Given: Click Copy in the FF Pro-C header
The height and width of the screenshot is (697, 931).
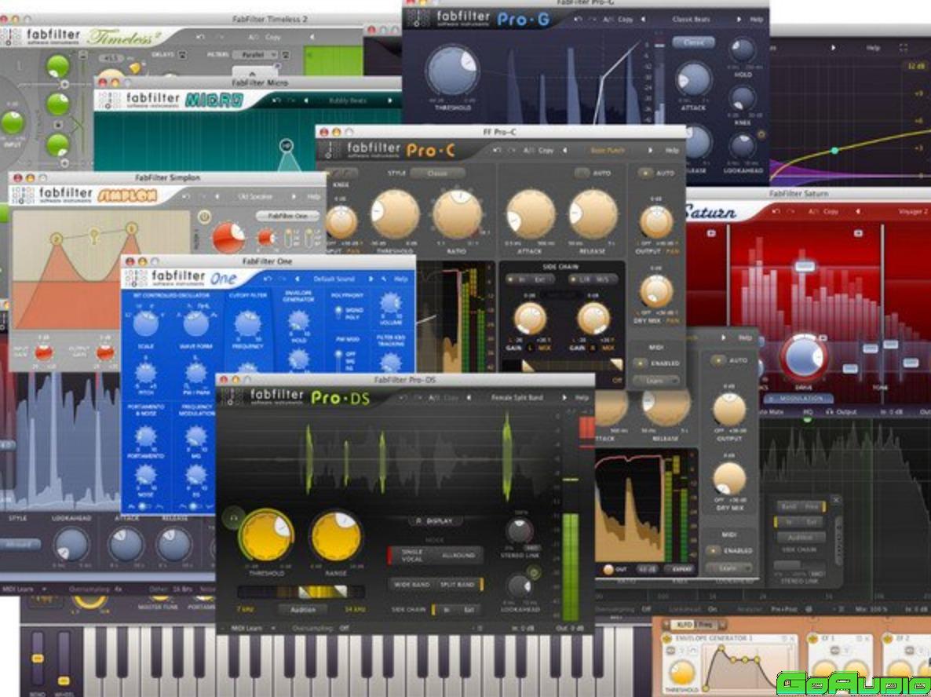Looking at the screenshot, I should (x=545, y=151).
